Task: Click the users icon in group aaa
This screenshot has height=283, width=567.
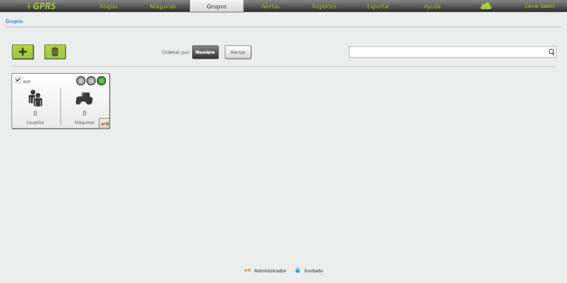Action: (x=35, y=99)
